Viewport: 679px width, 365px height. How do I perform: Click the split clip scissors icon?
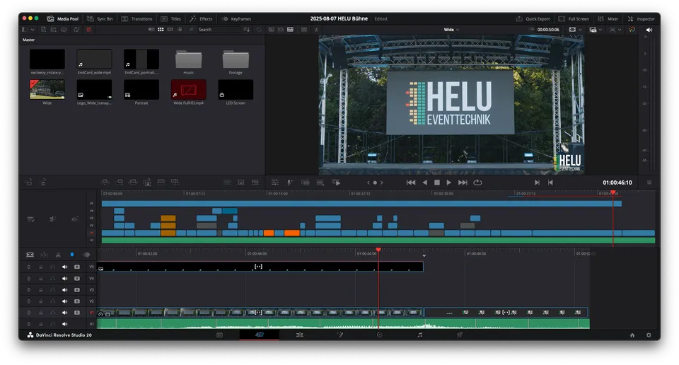[58, 255]
